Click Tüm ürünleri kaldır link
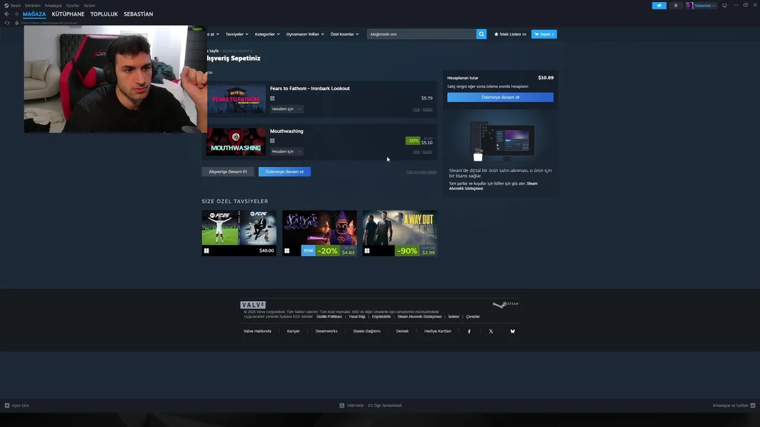 point(422,172)
